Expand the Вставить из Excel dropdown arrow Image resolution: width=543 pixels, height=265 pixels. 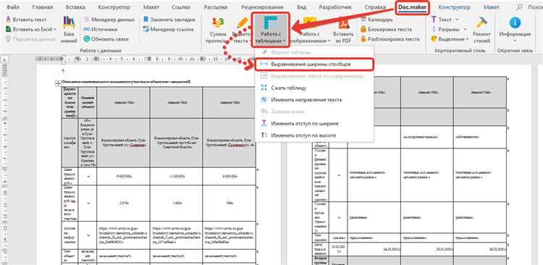55,30
